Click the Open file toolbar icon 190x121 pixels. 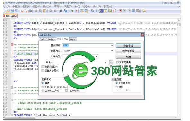8,11
